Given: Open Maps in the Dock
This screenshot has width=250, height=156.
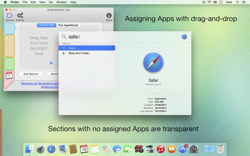Looking at the screenshot, I should pos(106,149).
